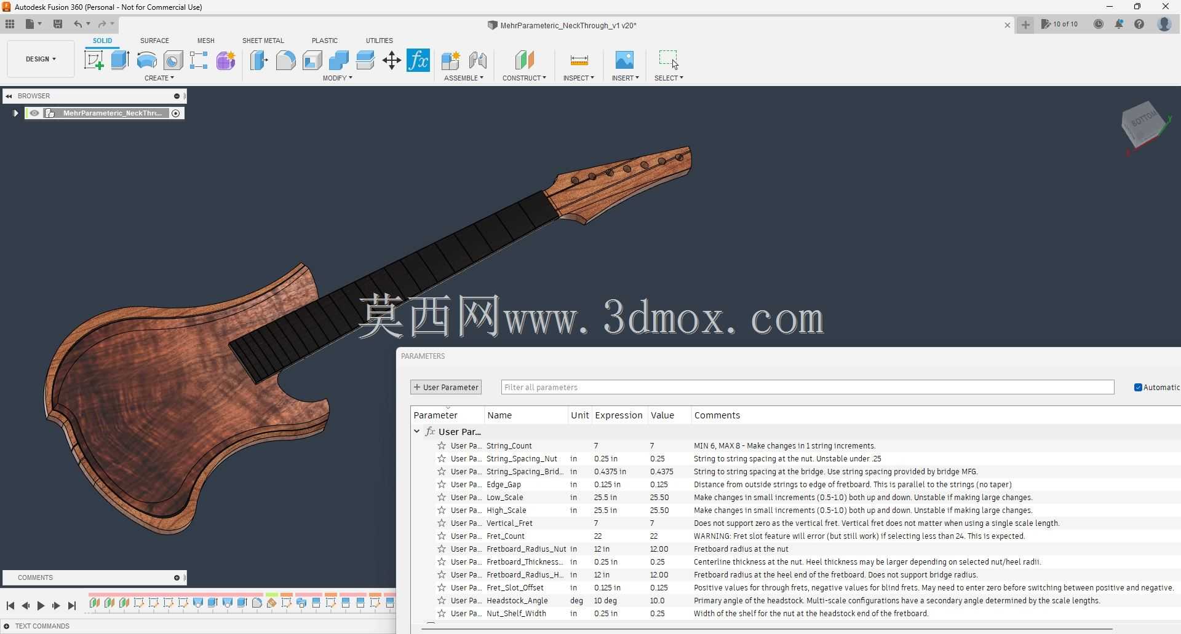Viewport: 1181px width, 634px height.
Task: Switch to the MESH tab
Action: [205, 41]
